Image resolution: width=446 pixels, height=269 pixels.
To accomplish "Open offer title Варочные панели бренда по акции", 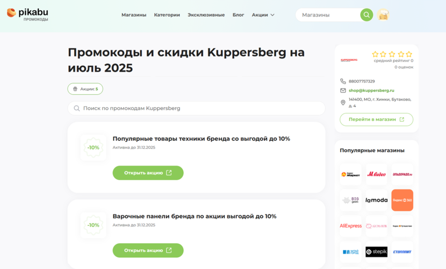I will [195, 216].
